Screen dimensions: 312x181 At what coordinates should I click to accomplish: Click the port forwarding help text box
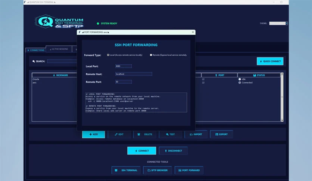136,102
